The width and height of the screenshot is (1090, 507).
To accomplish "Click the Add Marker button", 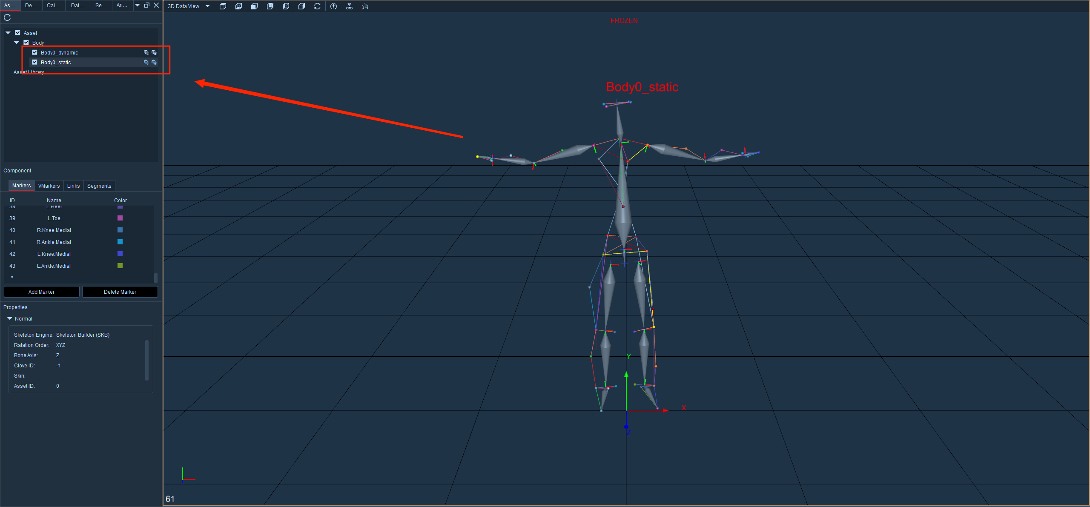I will click(41, 292).
